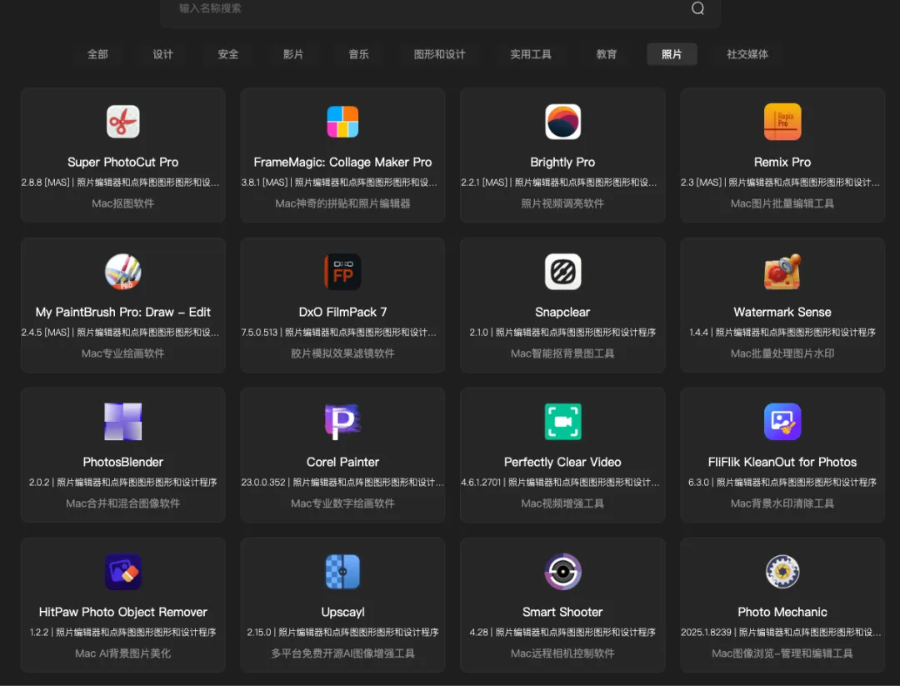Open My PaintBrush Pro: Draw – Edit title
Image resolution: width=900 pixels, height=686 pixels.
(x=122, y=313)
